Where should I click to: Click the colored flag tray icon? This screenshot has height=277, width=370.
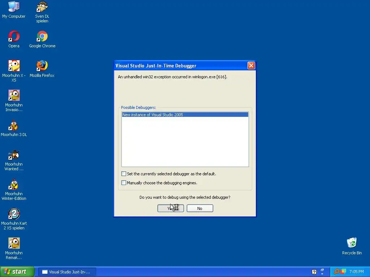point(343,272)
